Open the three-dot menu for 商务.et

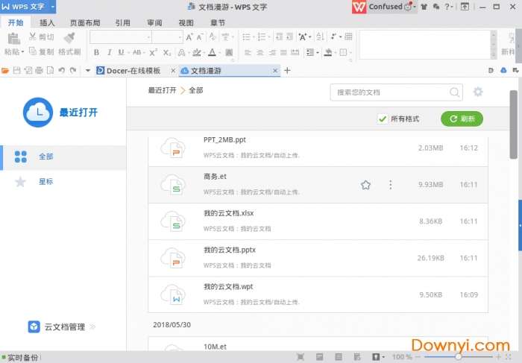[x=391, y=185]
